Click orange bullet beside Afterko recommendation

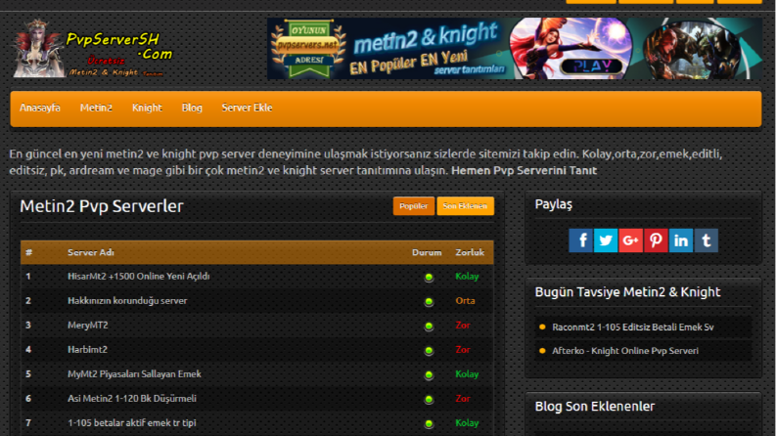(x=542, y=351)
